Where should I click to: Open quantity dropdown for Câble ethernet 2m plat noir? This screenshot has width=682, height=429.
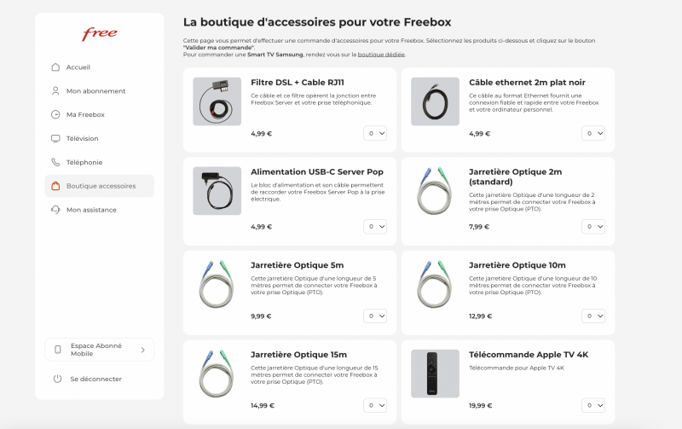[593, 133]
